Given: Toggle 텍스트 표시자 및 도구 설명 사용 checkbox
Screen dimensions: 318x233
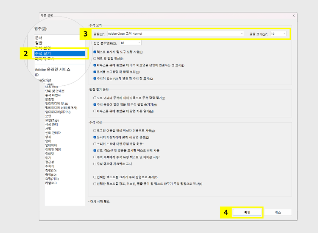Looking at the screenshot, I should (x=95, y=52).
